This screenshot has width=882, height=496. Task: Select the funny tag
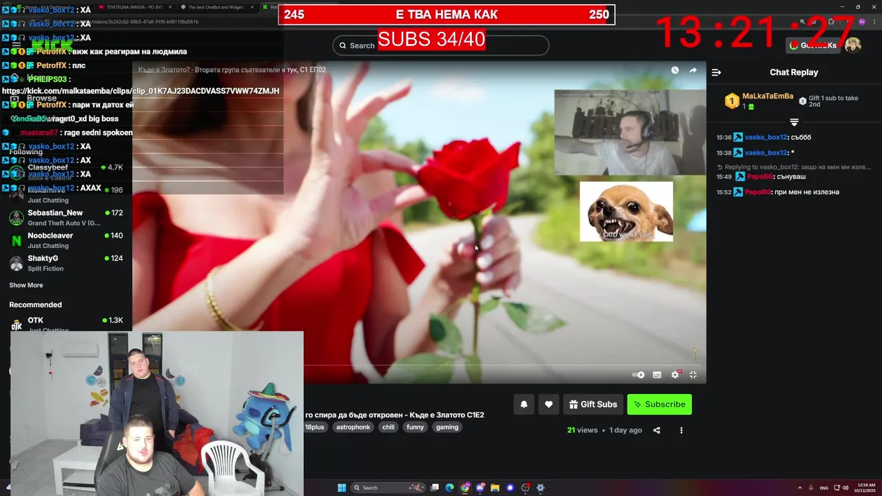coord(416,427)
